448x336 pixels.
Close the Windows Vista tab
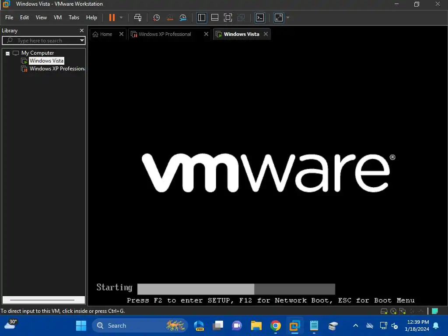(x=266, y=34)
